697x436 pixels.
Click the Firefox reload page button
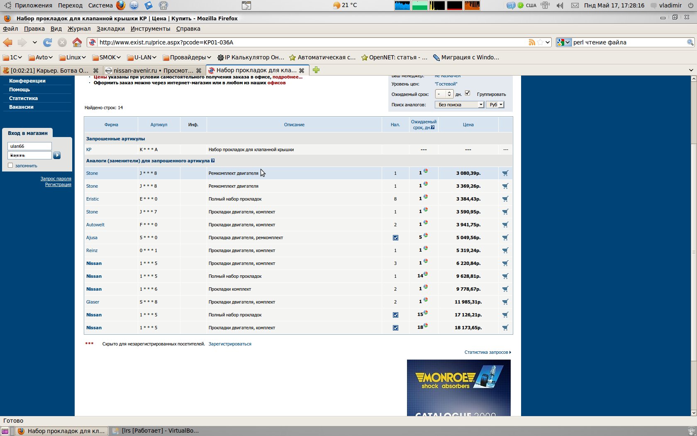point(48,42)
